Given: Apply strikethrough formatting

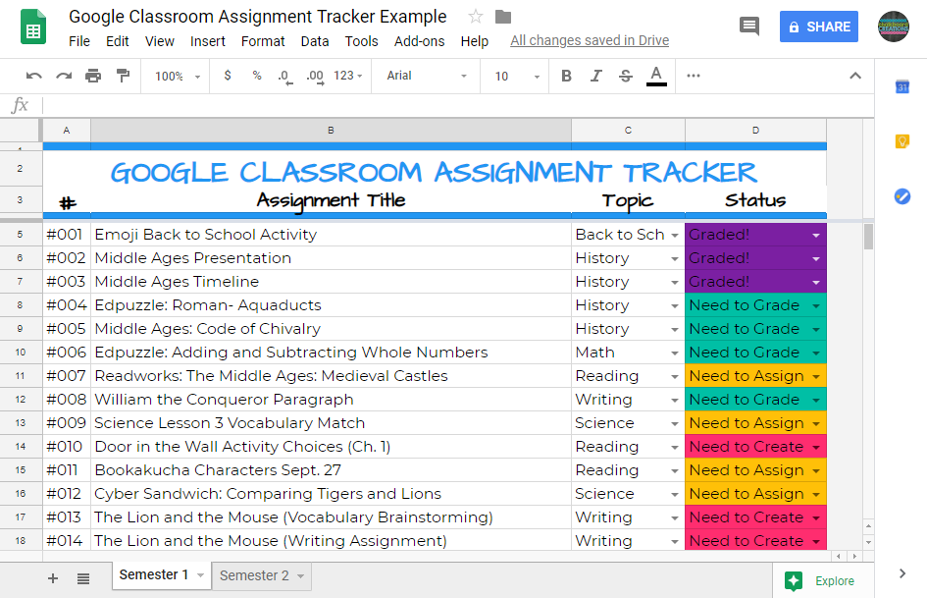Looking at the screenshot, I should pyautogui.click(x=626, y=76).
